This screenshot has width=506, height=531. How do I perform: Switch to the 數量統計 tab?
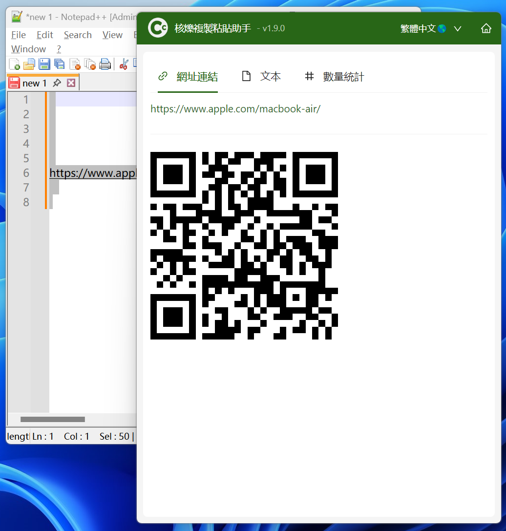[335, 77]
